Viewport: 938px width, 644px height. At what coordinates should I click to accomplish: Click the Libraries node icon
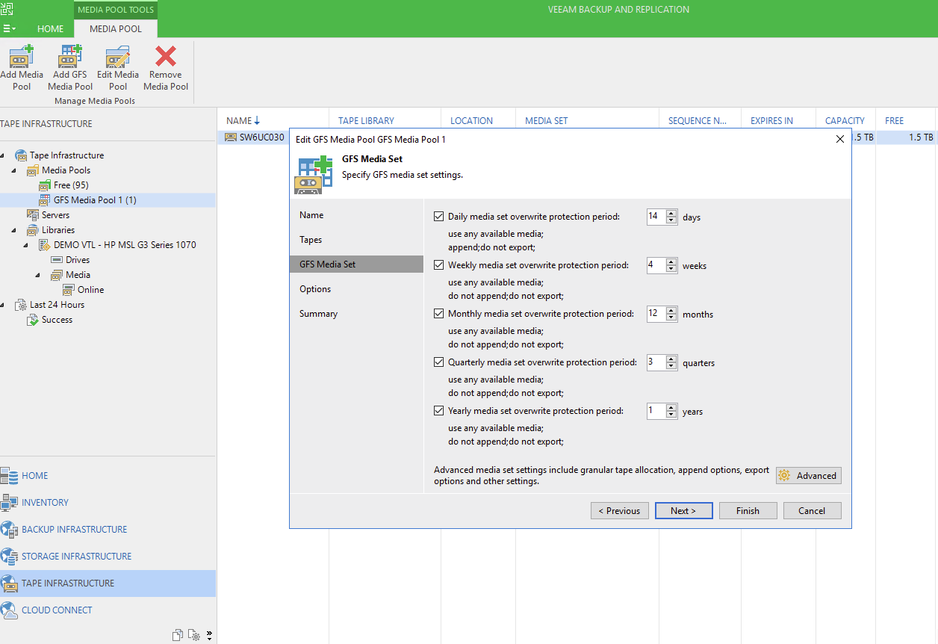(33, 230)
